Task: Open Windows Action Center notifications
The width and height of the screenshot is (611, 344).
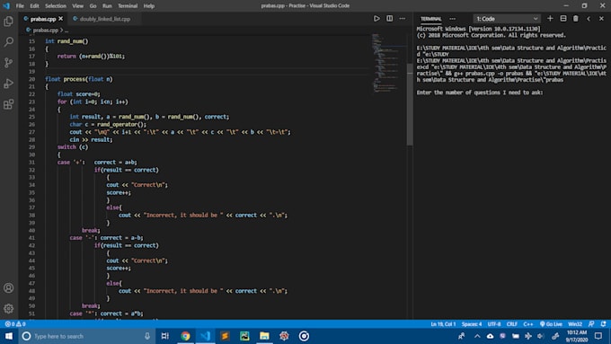Action: pos(598,336)
